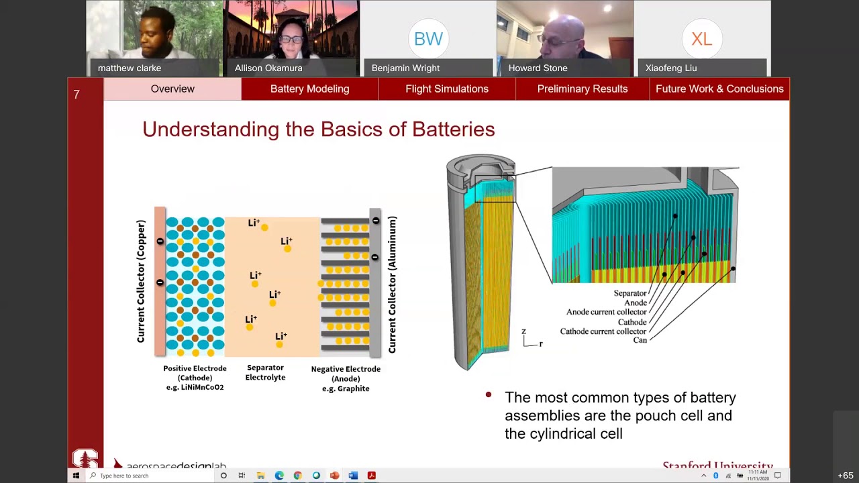Open Adobe Acrobat from the taskbar
Image resolution: width=859 pixels, height=483 pixels.
[x=371, y=476]
